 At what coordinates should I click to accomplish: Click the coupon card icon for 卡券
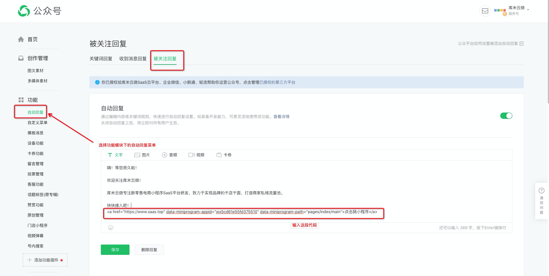click(219, 155)
